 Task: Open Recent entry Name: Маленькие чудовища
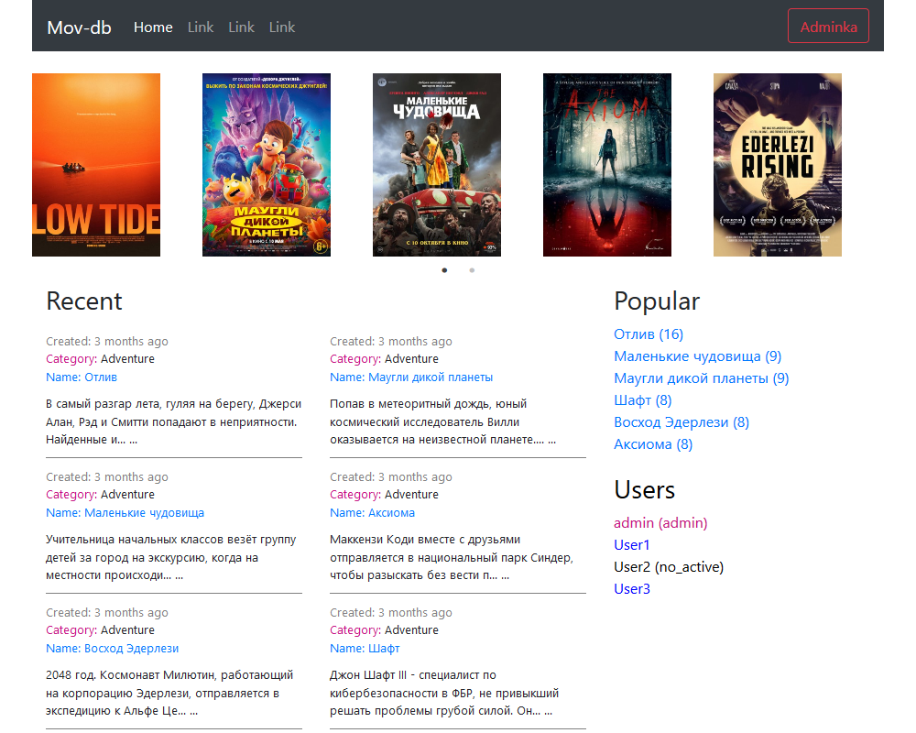coord(125,512)
